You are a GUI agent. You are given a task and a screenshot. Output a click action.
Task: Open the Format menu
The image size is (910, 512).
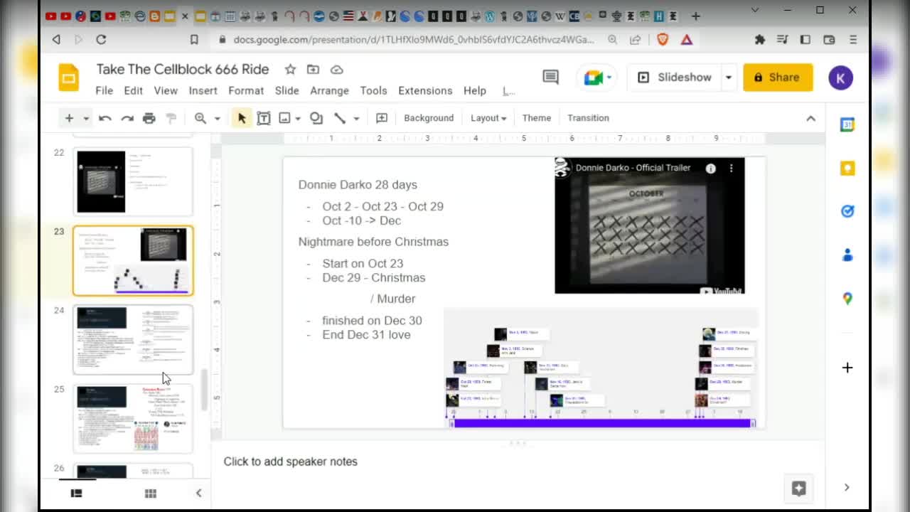246,91
